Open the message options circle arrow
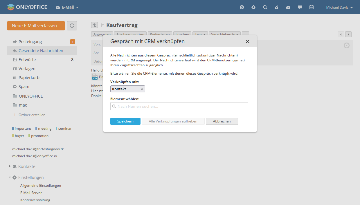This screenshot has width=360, height=205. (x=347, y=45)
